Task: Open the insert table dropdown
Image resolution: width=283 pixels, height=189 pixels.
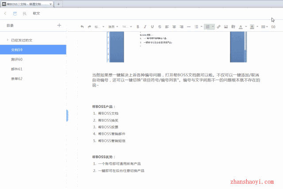Action: [264, 27]
